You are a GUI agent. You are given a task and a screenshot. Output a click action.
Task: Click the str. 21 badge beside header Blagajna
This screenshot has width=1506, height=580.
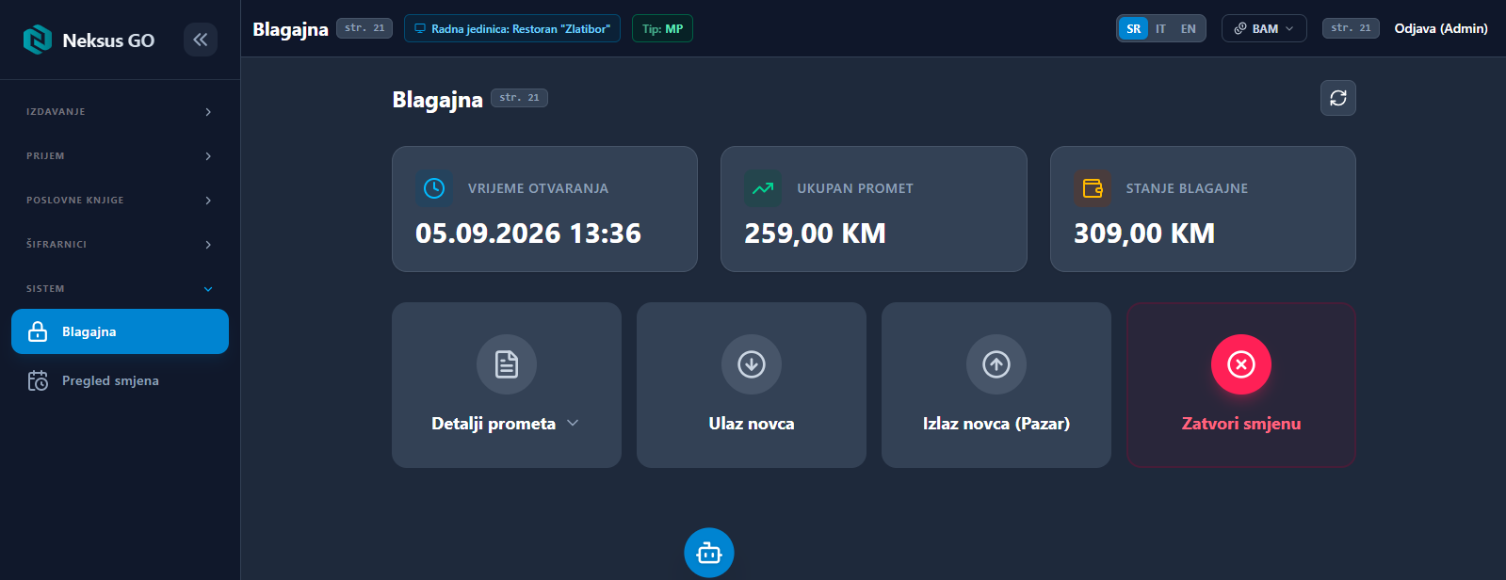click(x=364, y=28)
